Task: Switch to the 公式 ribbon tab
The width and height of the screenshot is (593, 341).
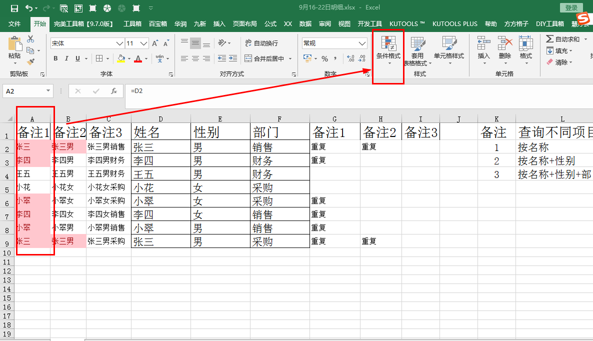Action: pyautogui.click(x=270, y=24)
